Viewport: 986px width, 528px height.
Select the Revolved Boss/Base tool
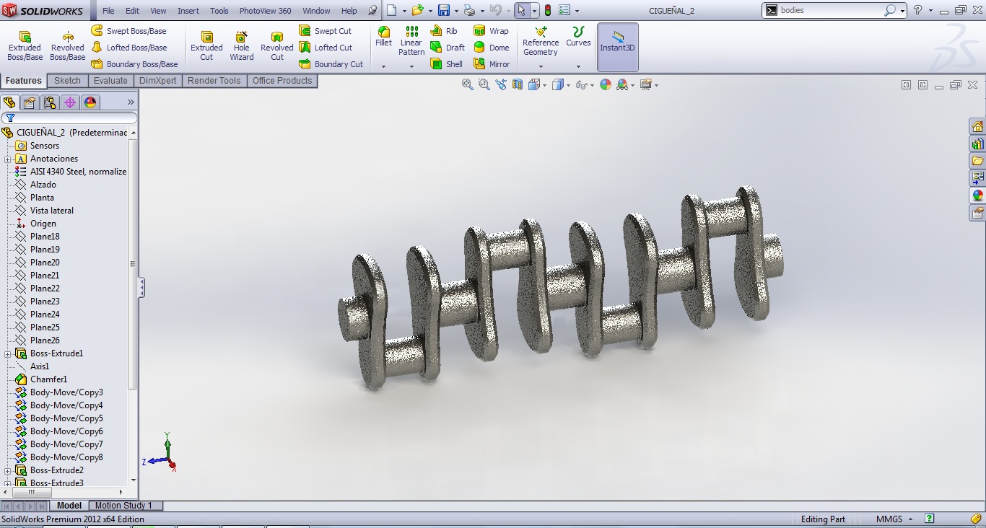(67, 46)
